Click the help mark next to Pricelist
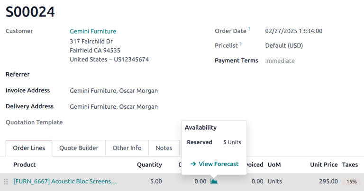This screenshot has width=364, height=191. [240, 44]
